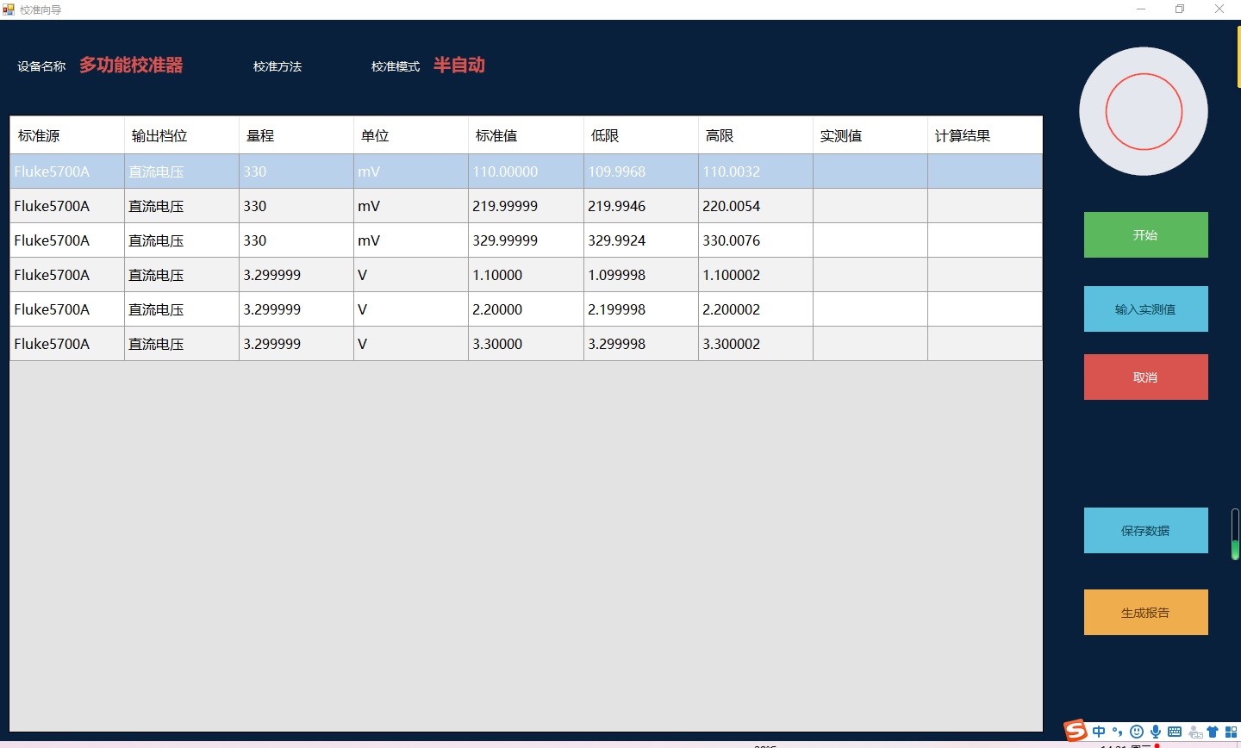Click the 设备名称 label
The height and width of the screenshot is (748, 1241).
click(41, 66)
